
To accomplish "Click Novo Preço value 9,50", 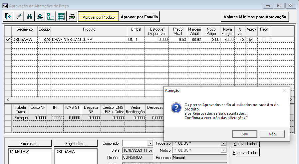I will (x=211, y=40).
